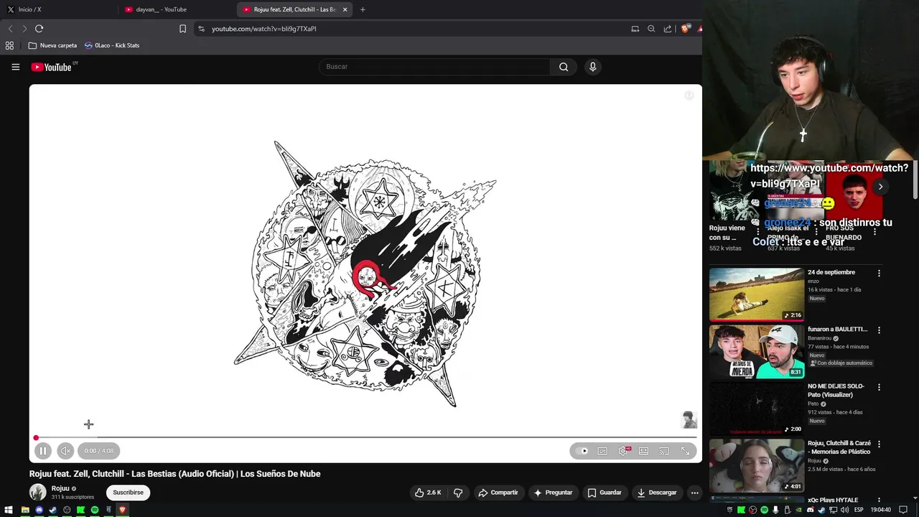Dislike the video with thumbs down

(457, 493)
